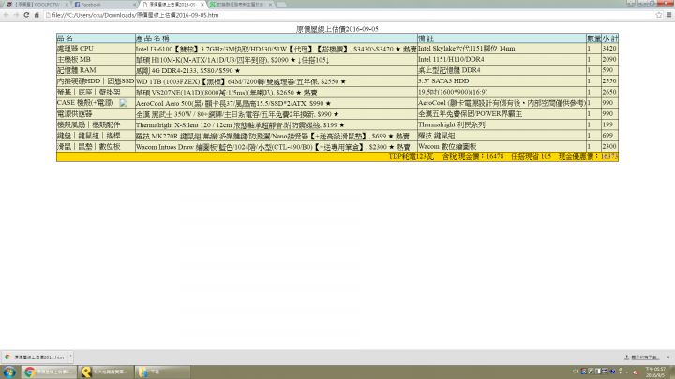Click the '19.5' (1600*900)(16:9) remark cell
The width and height of the screenshot is (675, 379).
tap(502, 92)
